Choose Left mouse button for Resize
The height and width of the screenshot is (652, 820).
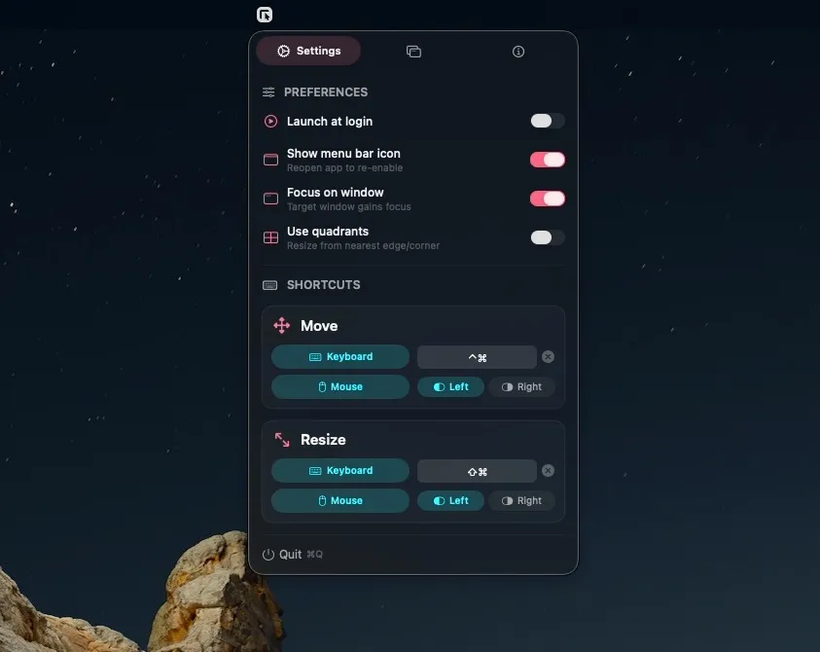click(450, 501)
